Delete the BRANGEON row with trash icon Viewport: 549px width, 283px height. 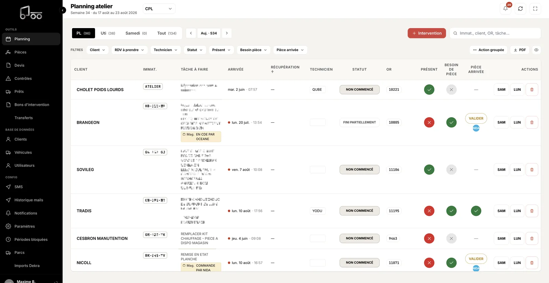pos(532,122)
